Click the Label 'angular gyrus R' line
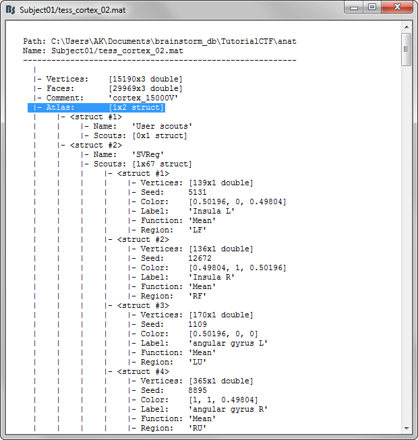Screen dimensions: 418x440 [x=200, y=409]
